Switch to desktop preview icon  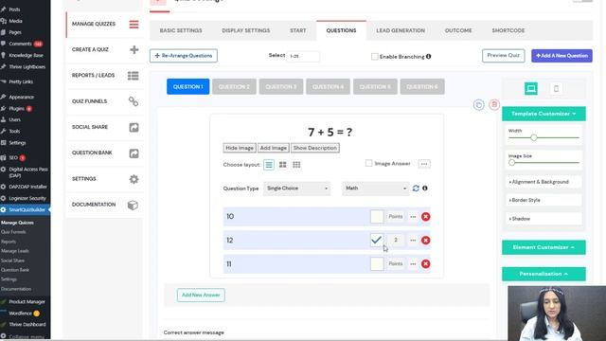pos(531,88)
